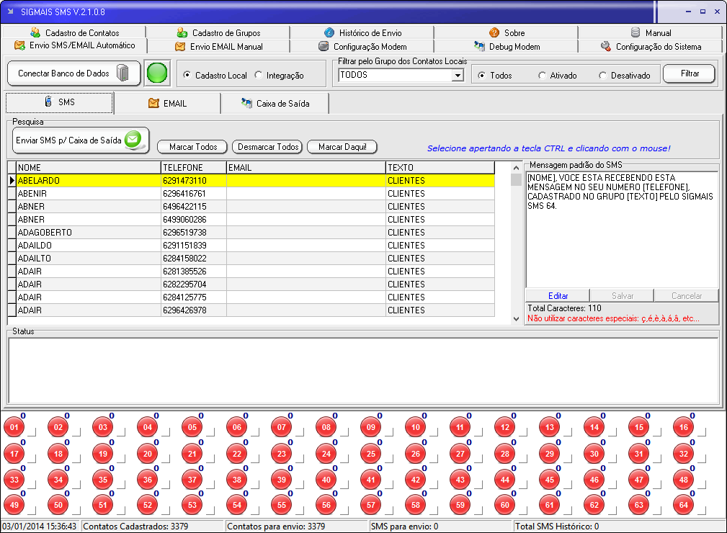The height and width of the screenshot is (533, 727).
Task: Select the Ativado filter radio button
Action: tap(543, 76)
